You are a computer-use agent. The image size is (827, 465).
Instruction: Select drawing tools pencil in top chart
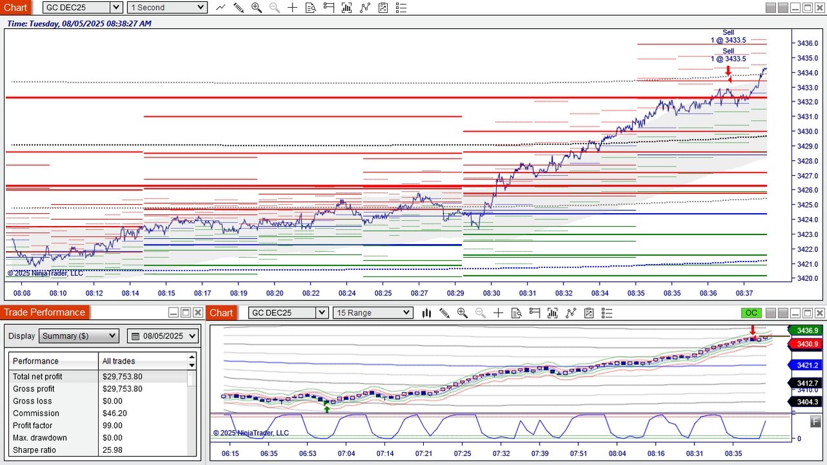tap(238, 8)
